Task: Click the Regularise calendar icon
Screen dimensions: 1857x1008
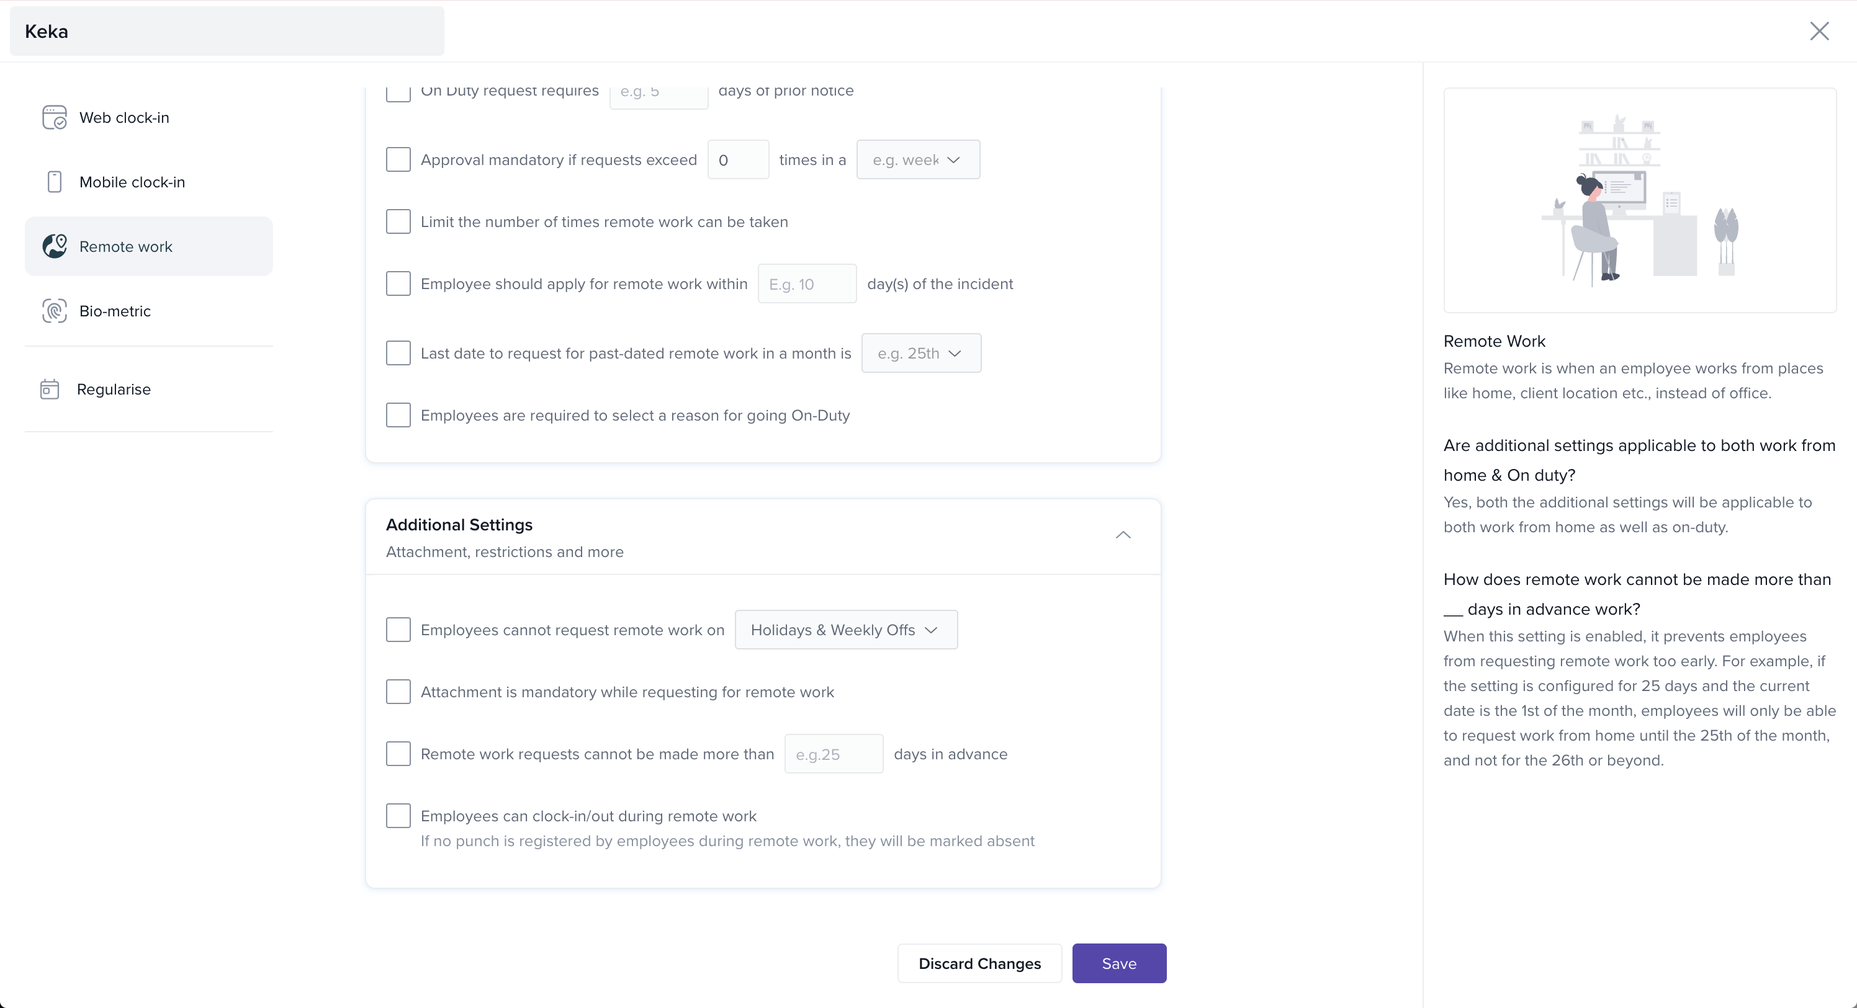Action: pyautogui.click(x=50, y=389)
